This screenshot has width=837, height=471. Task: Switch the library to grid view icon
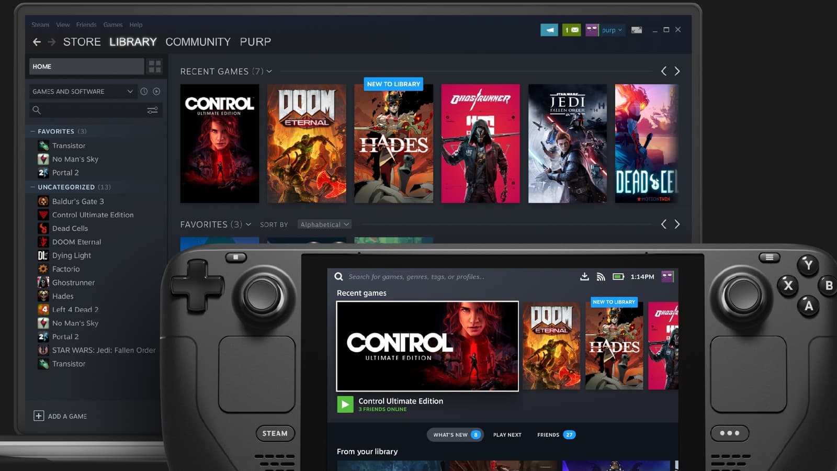click(155, 66)
